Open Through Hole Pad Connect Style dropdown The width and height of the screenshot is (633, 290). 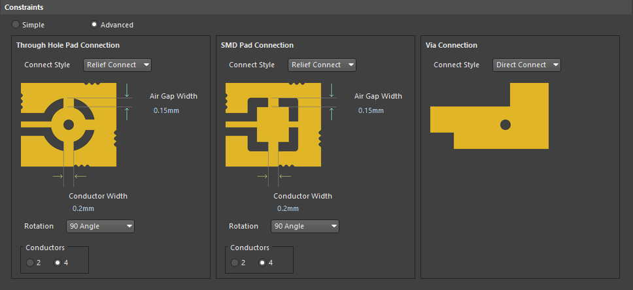[x=117, y=65]
